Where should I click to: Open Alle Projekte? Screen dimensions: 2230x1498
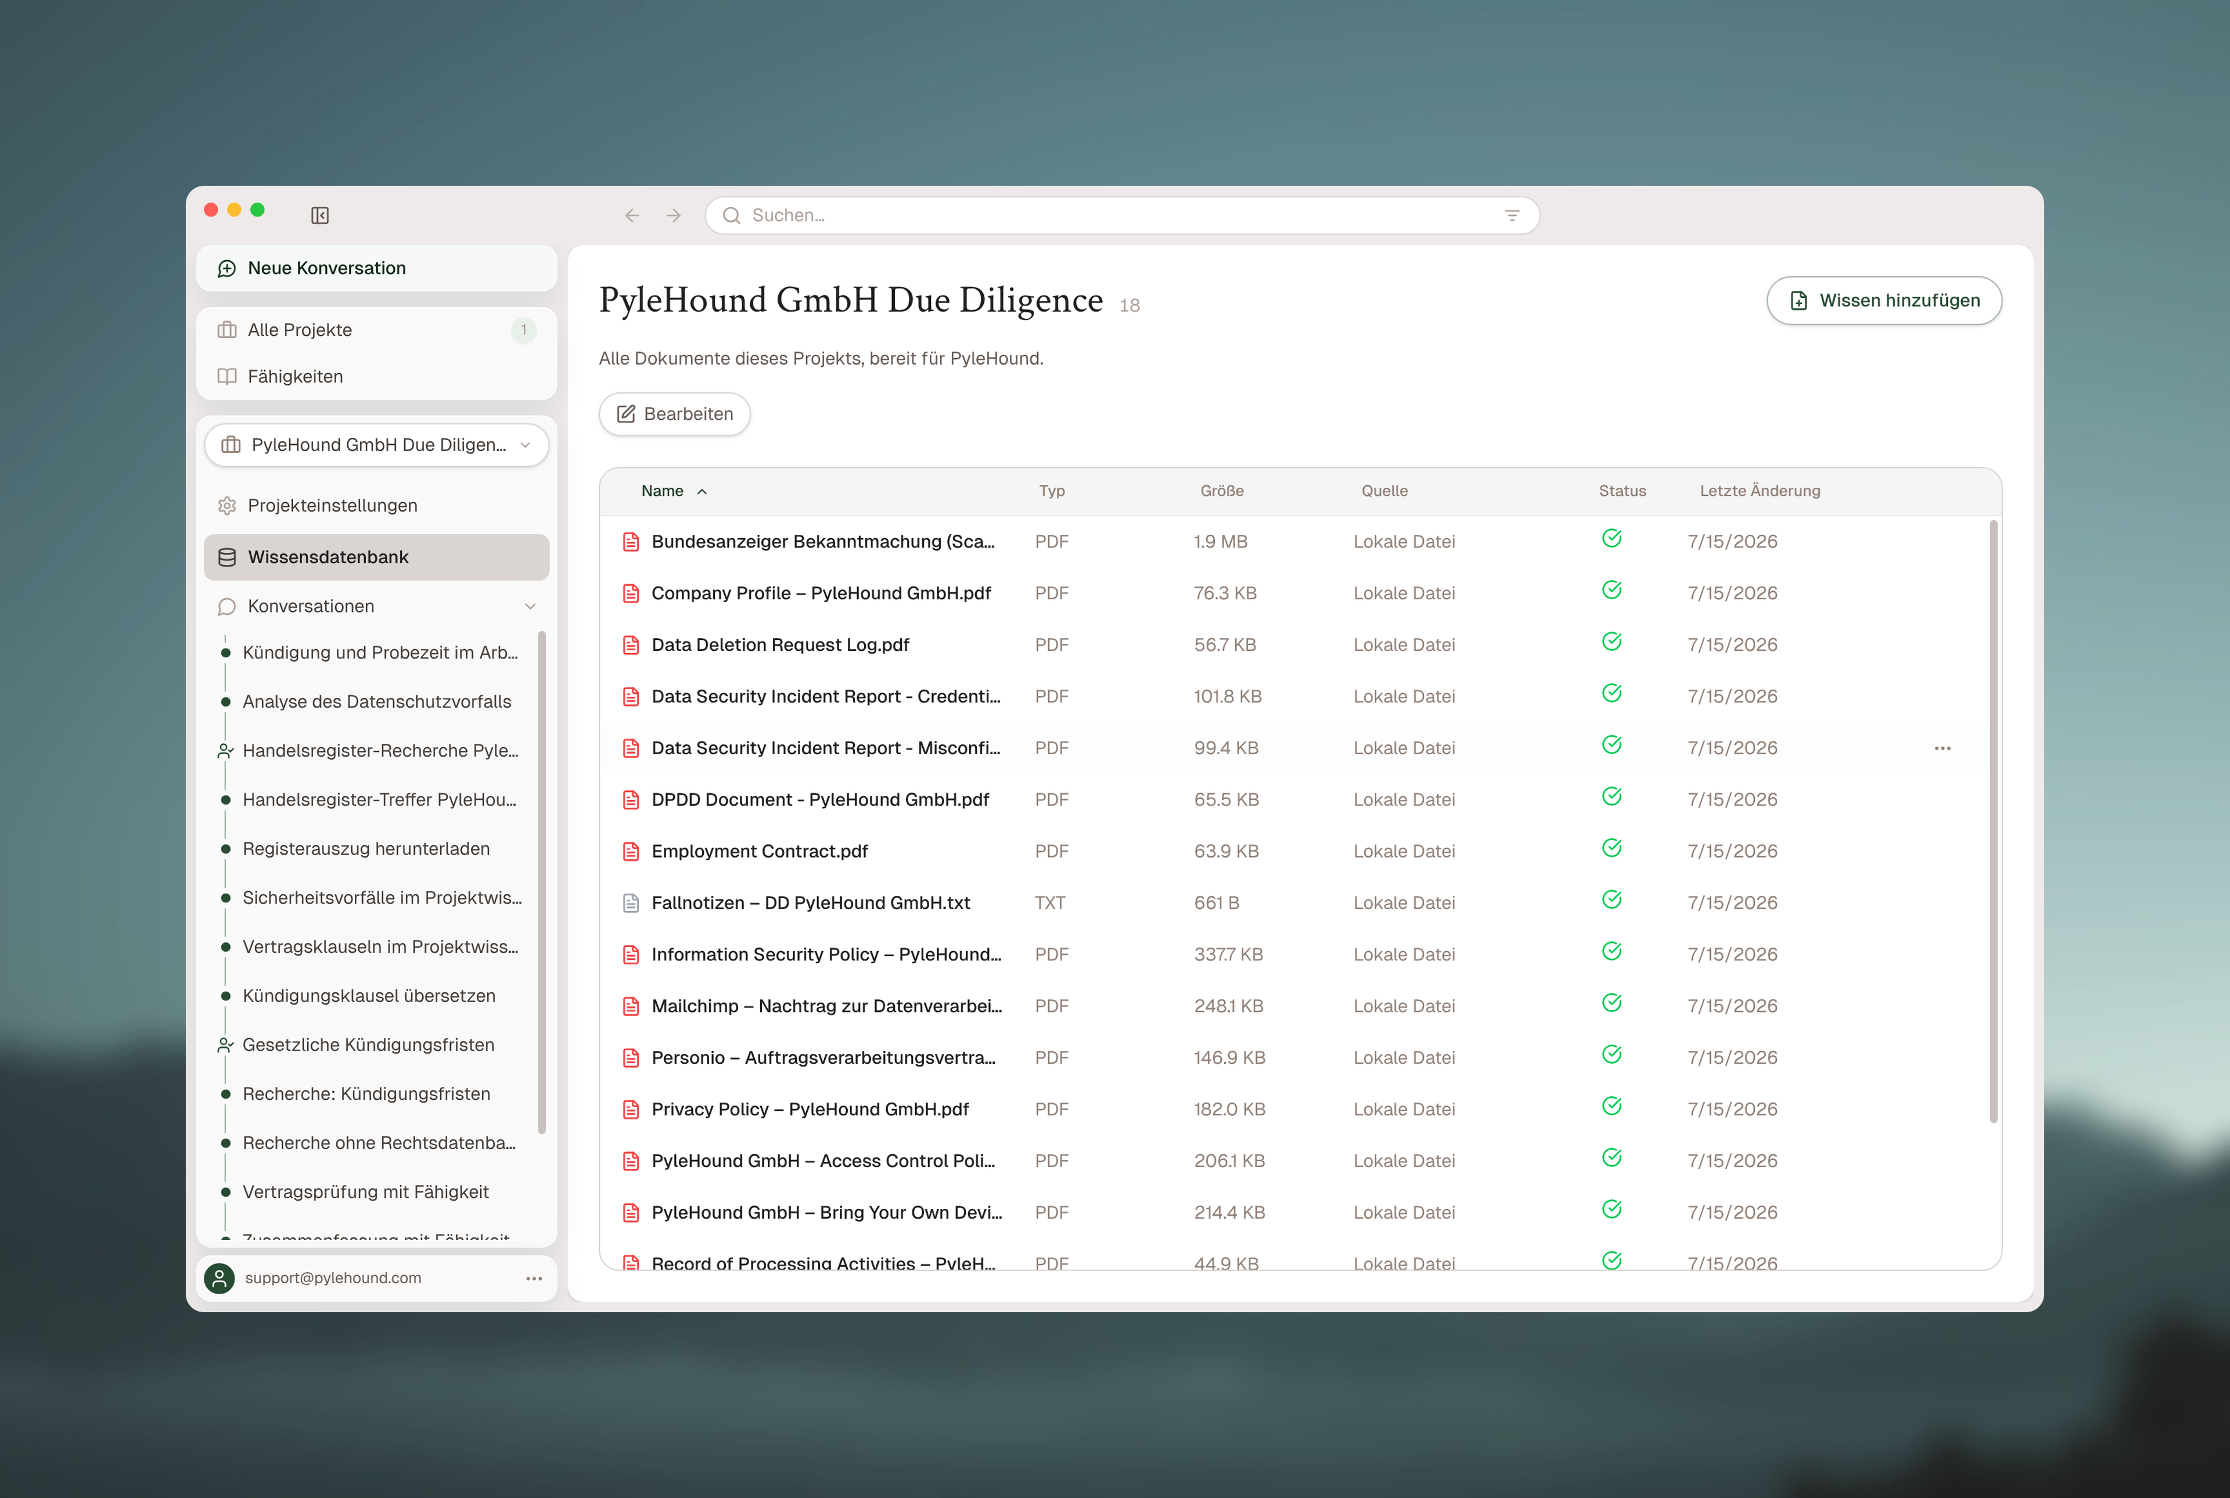(x=376, y=330)
